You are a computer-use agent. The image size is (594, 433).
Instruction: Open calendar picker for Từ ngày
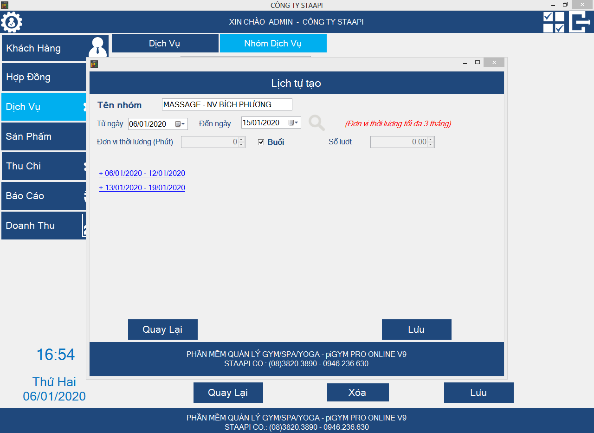(180, 124)
